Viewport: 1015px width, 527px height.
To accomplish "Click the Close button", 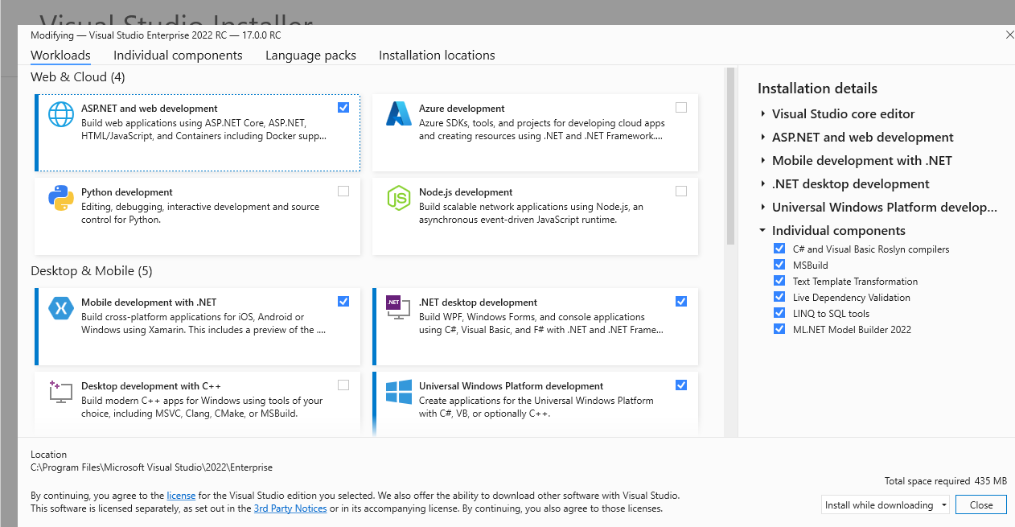I will coord(980,504).
